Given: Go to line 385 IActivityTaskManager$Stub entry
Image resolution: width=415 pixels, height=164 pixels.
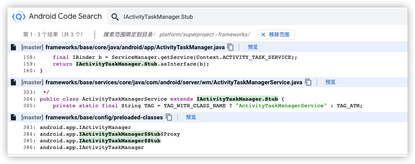Looking at the screenshot, I should tap(100, 141).
